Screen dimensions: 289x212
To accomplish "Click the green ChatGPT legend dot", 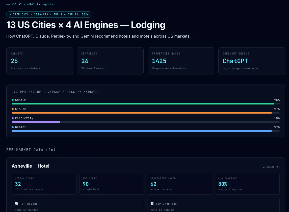I will click(13, 100).
